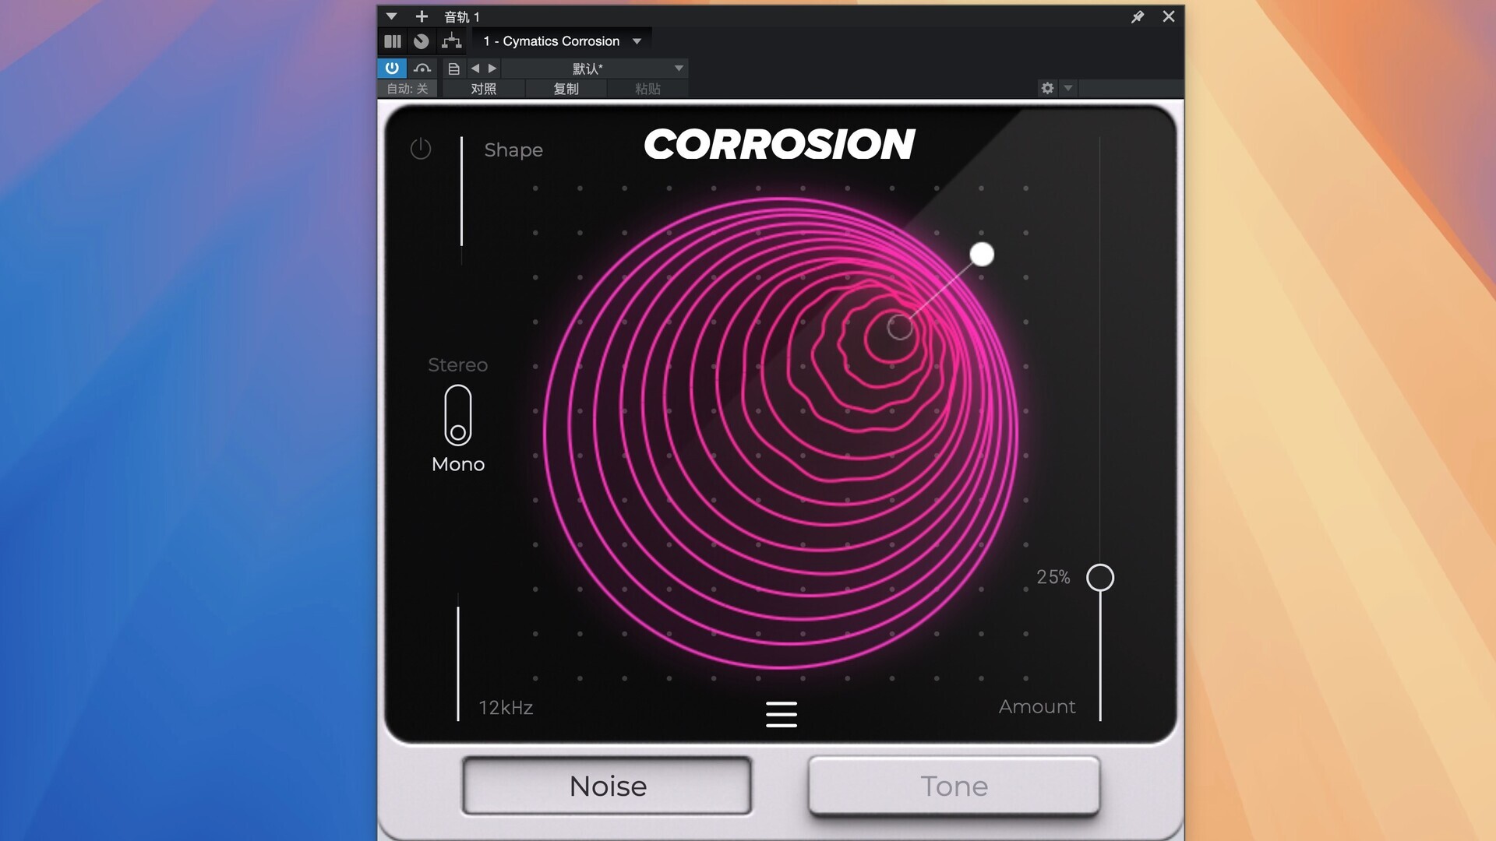Expand the 1 - Cymatics Corrosion plugin selector
Image resolution: width=1496 pixels, height=841 pixels.
pos(562,41)
